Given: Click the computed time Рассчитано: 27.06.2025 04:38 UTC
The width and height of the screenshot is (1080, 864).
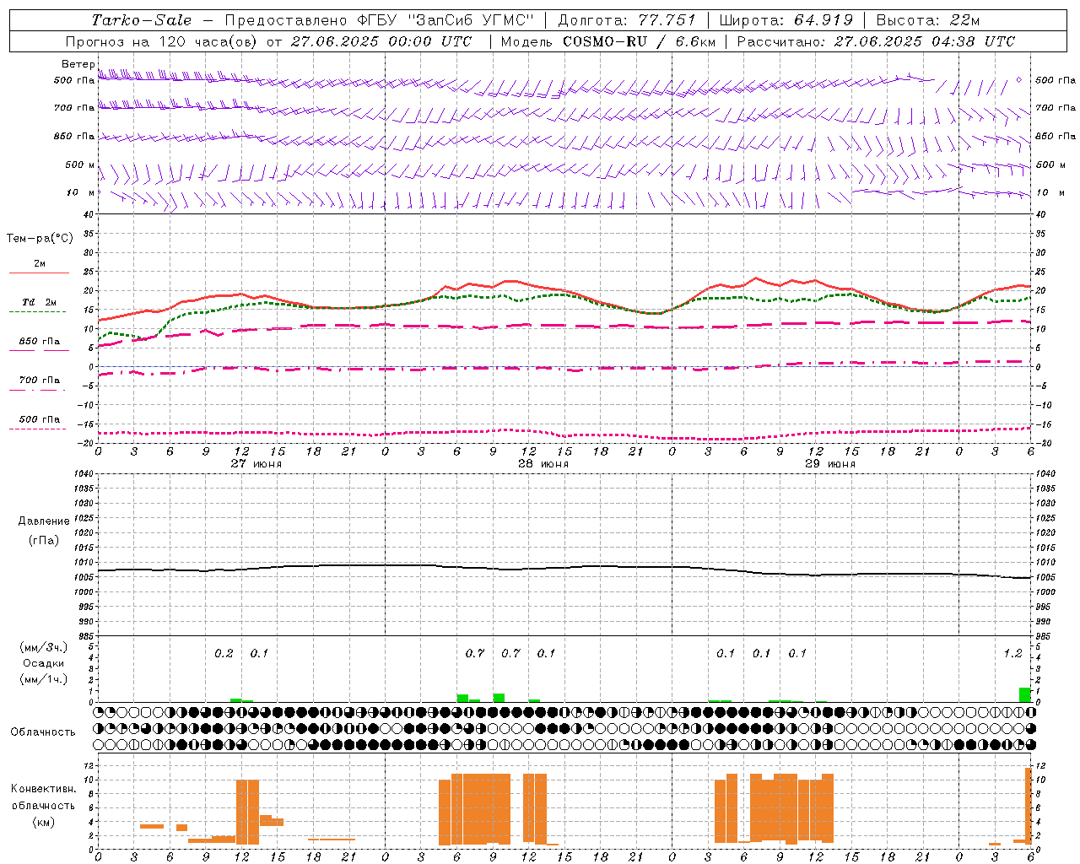Looking at the screenshot, I should click(x=876, y=41).
